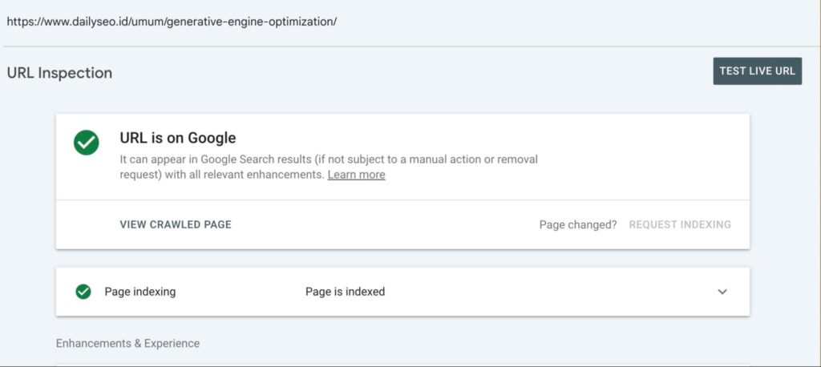
Task: Open the Learn more link
Action: point(356,175)
